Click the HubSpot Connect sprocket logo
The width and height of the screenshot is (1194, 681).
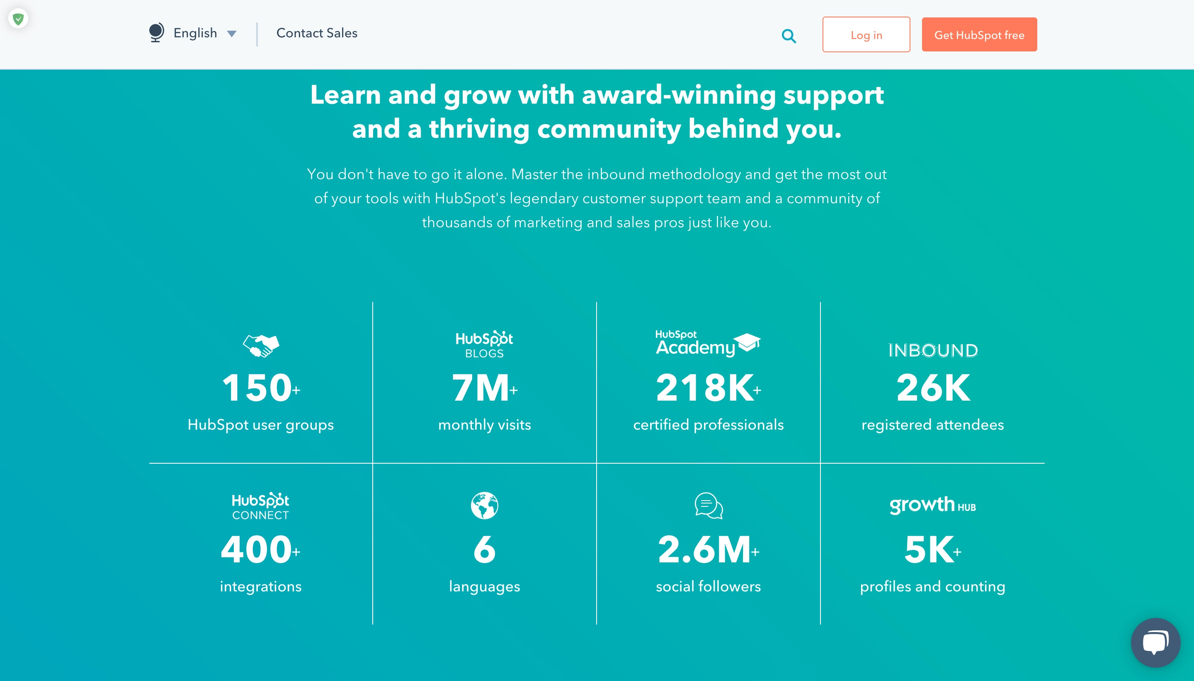click(260, 505)
